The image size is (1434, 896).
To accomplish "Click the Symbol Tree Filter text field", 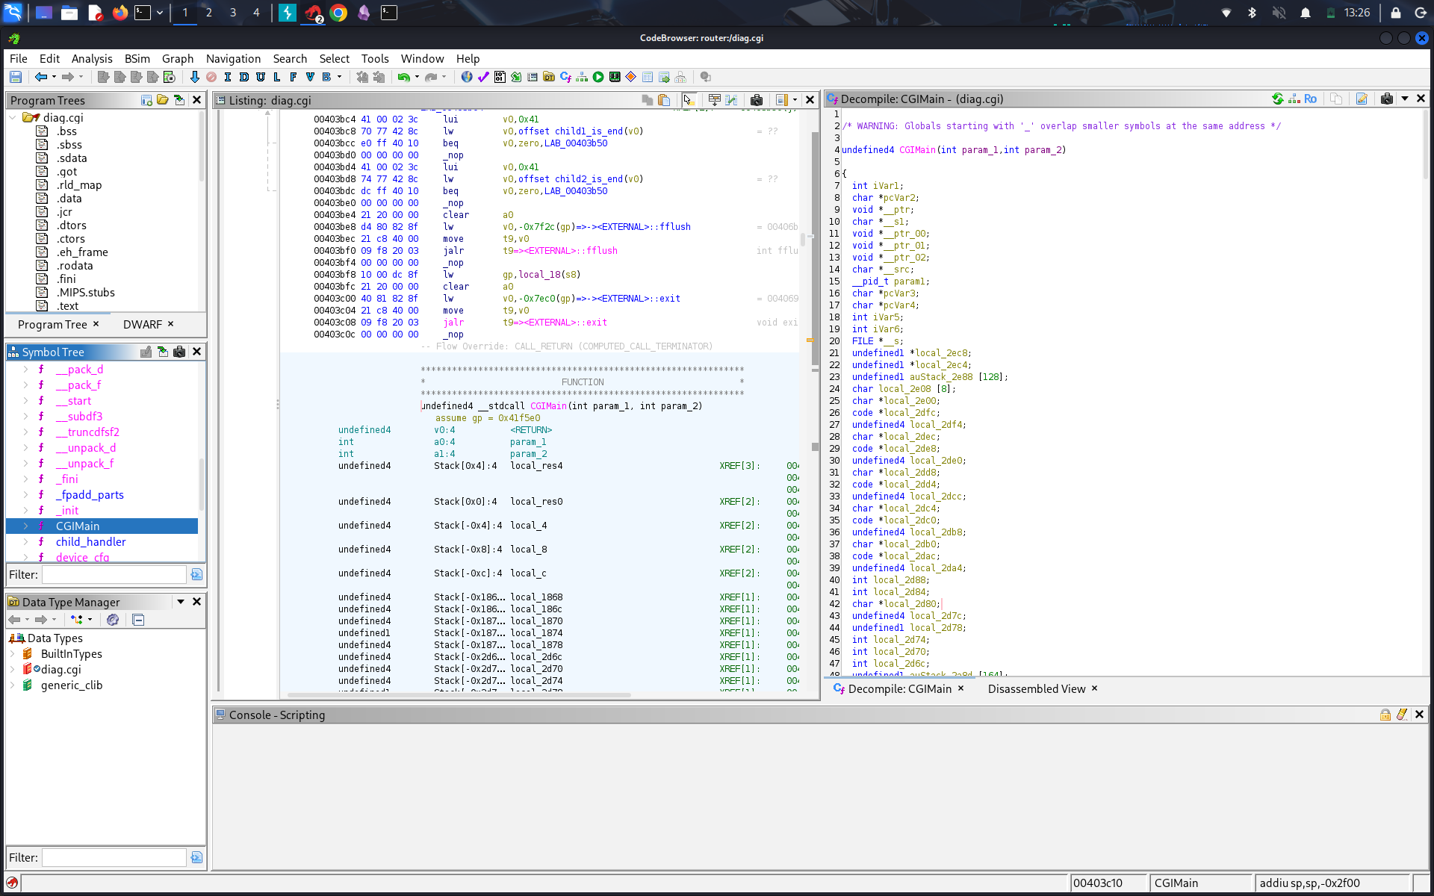I will pyautogui.click(x=114, y=574).
